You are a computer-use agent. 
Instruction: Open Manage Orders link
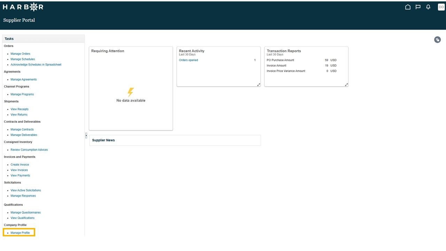20,54
